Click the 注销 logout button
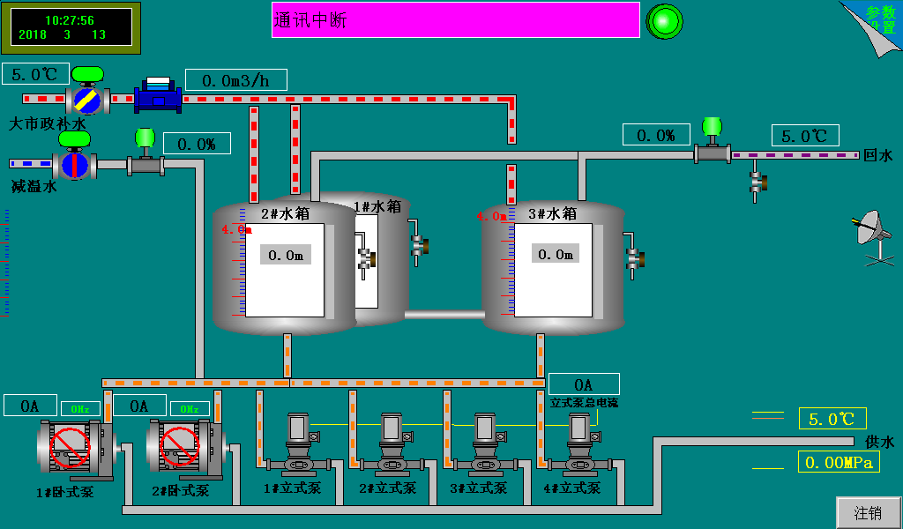903x529 pixels. 868,512
